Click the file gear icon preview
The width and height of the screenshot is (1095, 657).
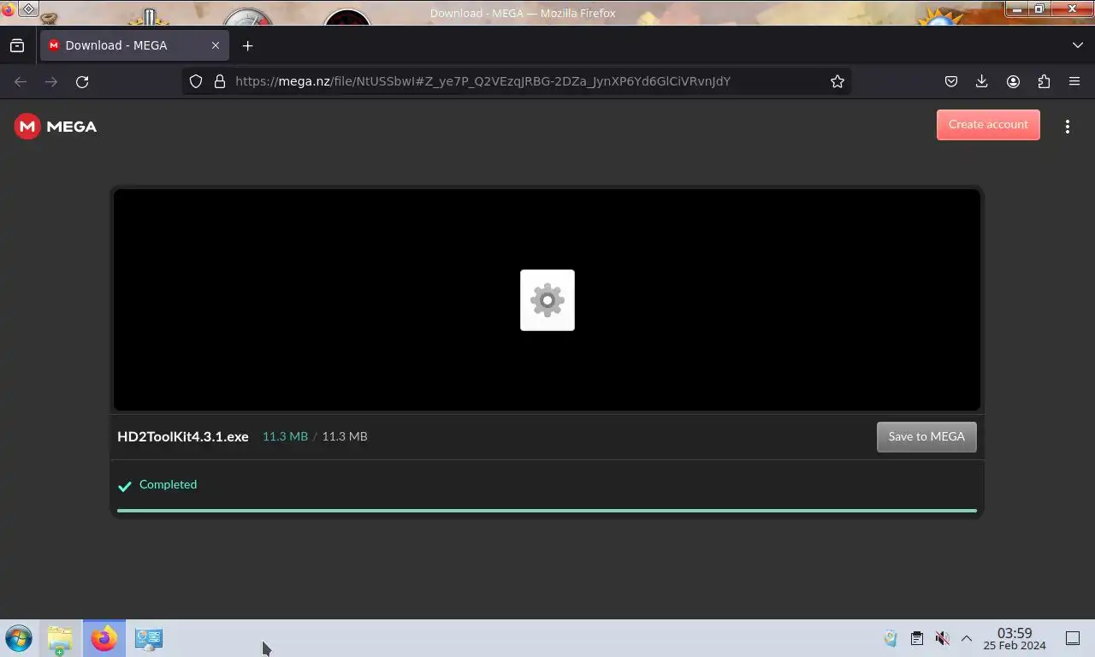point(547,300)
